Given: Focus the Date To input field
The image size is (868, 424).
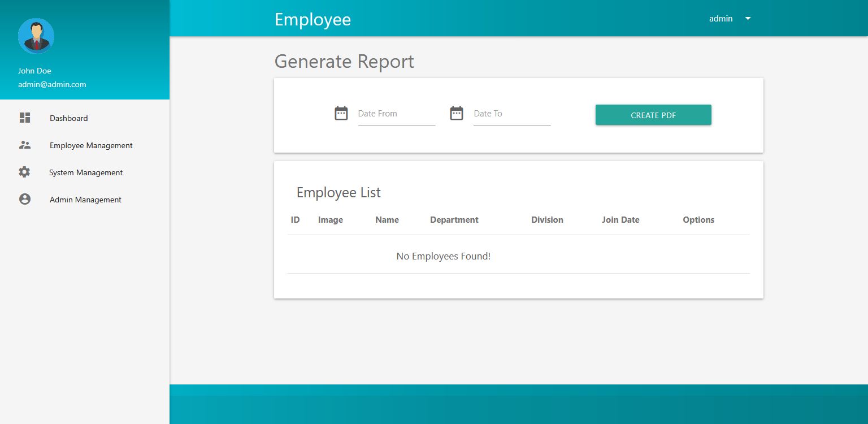Looking at the screenshot, I should pyautogui.click(x=511, y=114).
